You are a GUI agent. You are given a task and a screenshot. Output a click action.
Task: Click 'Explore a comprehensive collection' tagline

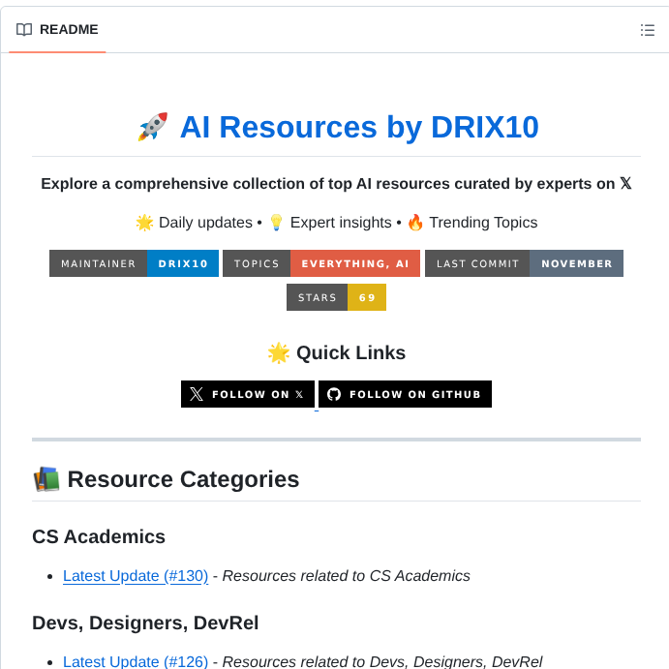coord(336,183)
